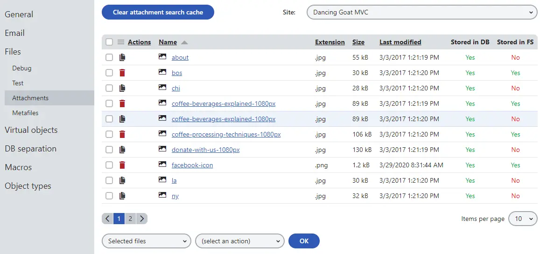This screenshot has height=254, width=540.
Task: Open Macros in the sidebar
Action: pyautogui.click(x=18, y=167)
